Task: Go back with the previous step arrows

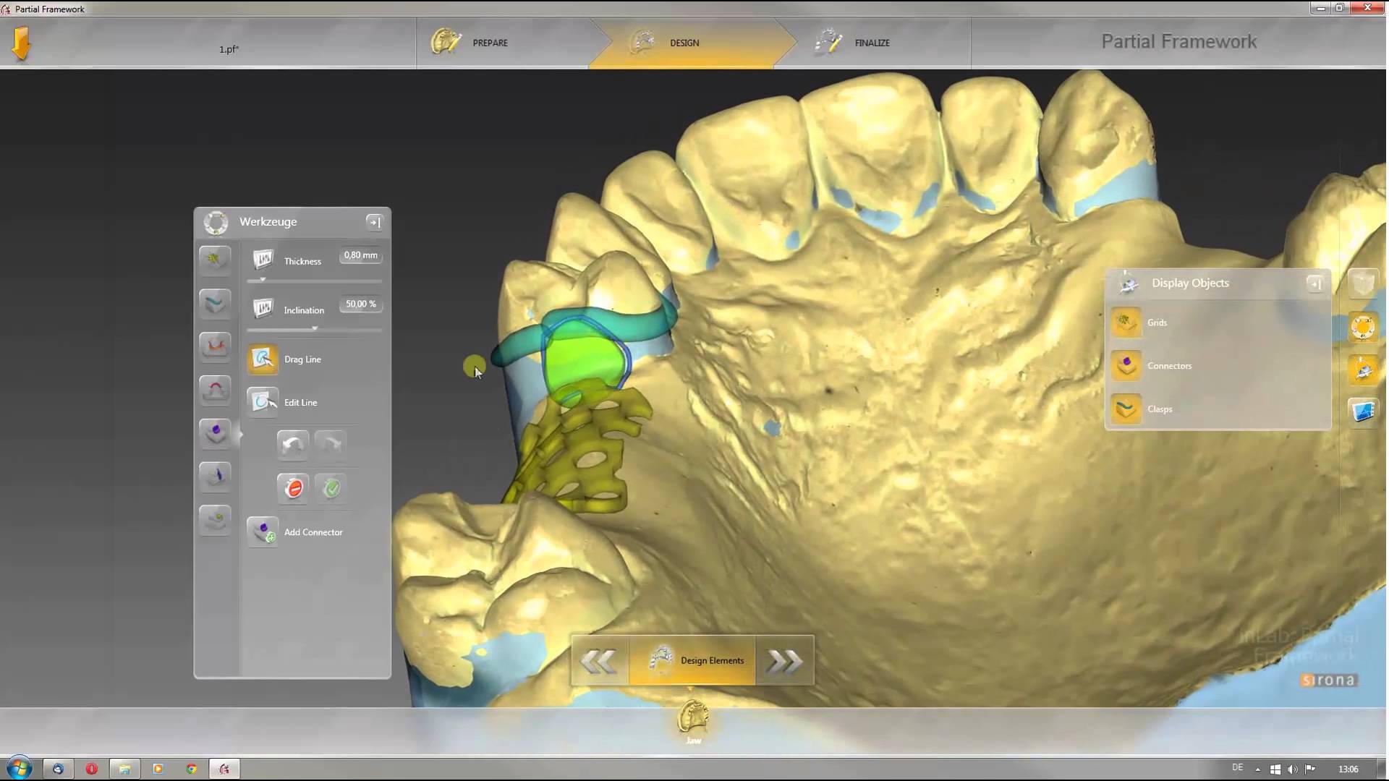Action: coord(599,661)
